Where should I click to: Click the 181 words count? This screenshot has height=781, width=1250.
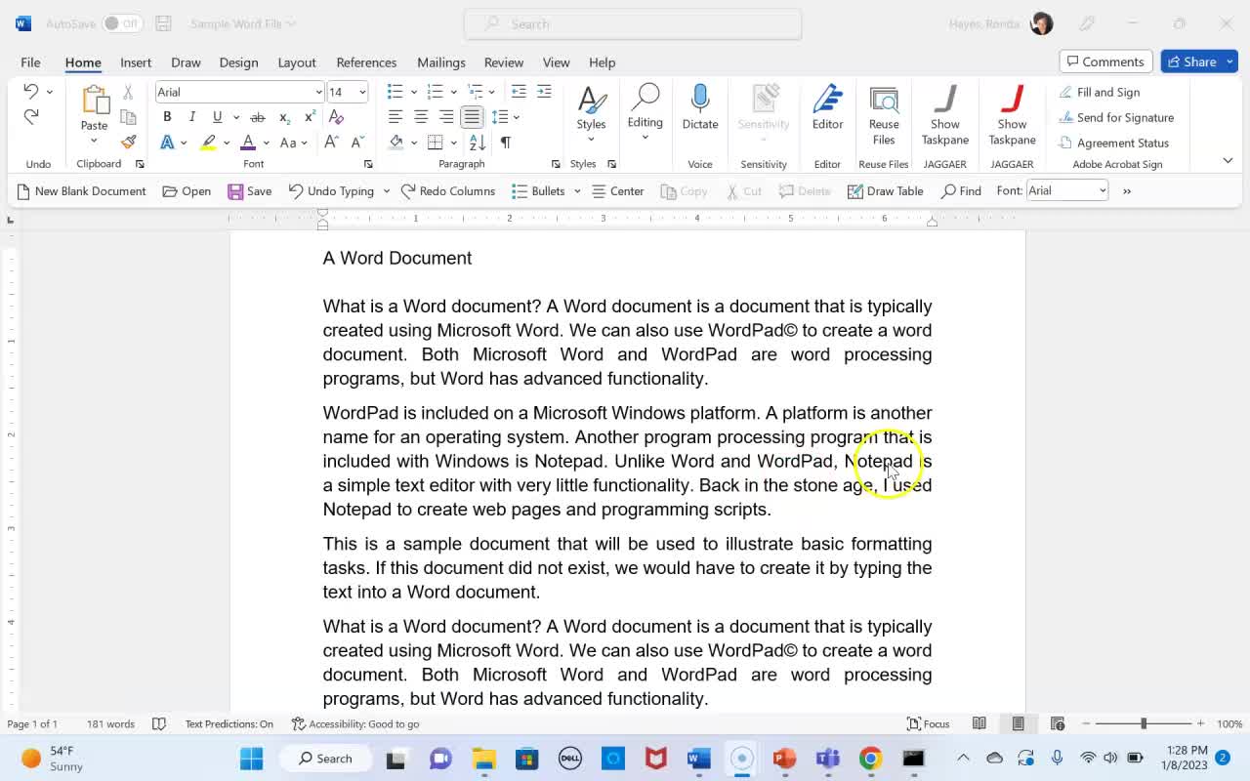[110, 723]
